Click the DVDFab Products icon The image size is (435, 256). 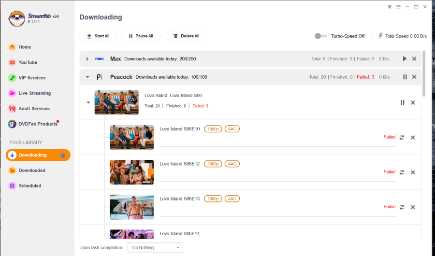tap(12, 124)
